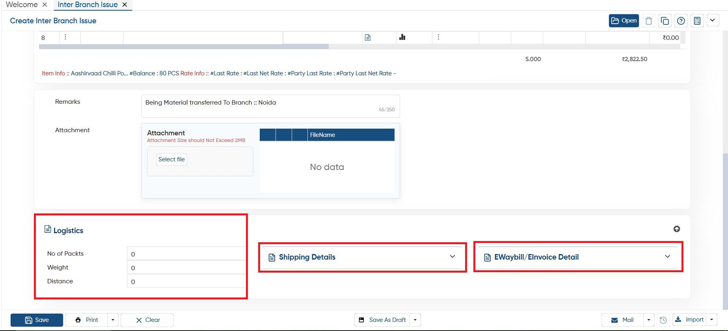Open the Import dropdown arrow
This screenshot has height=331, width=728.
tap(711, 320)
